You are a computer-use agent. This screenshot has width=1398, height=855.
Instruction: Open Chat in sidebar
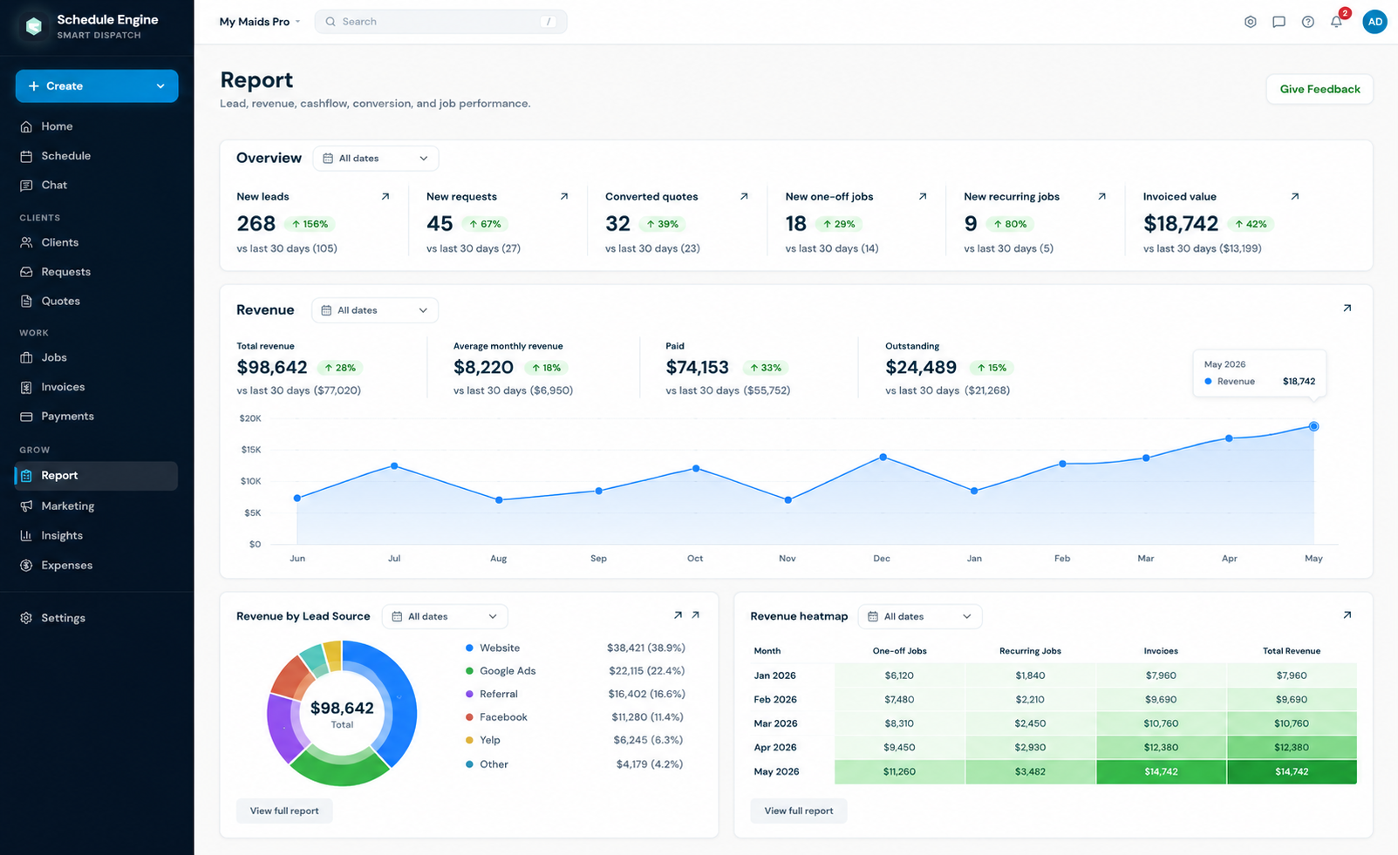[97, 185]
